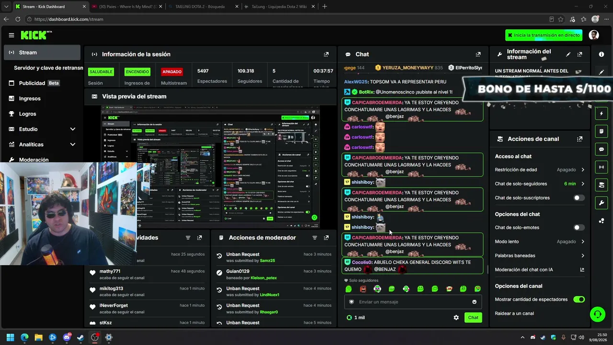The height and width of the screenshot is (345, 613).
Task: Toggle Chat de solo-emotes switch
Action: click(579, 228)
